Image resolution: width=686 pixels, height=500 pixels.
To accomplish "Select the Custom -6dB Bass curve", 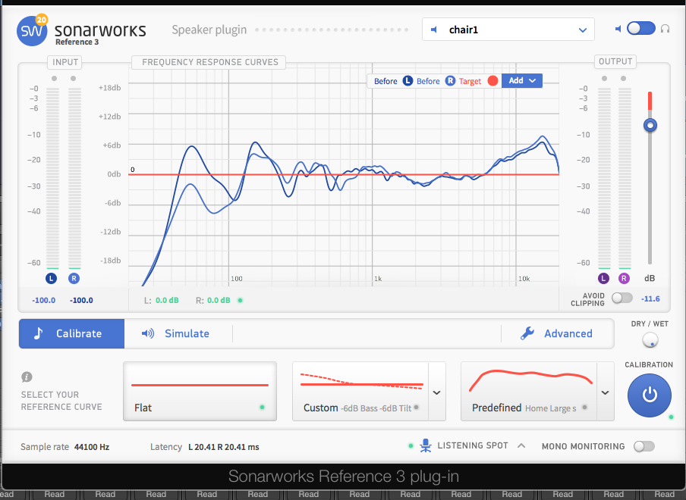I will 360,391.
